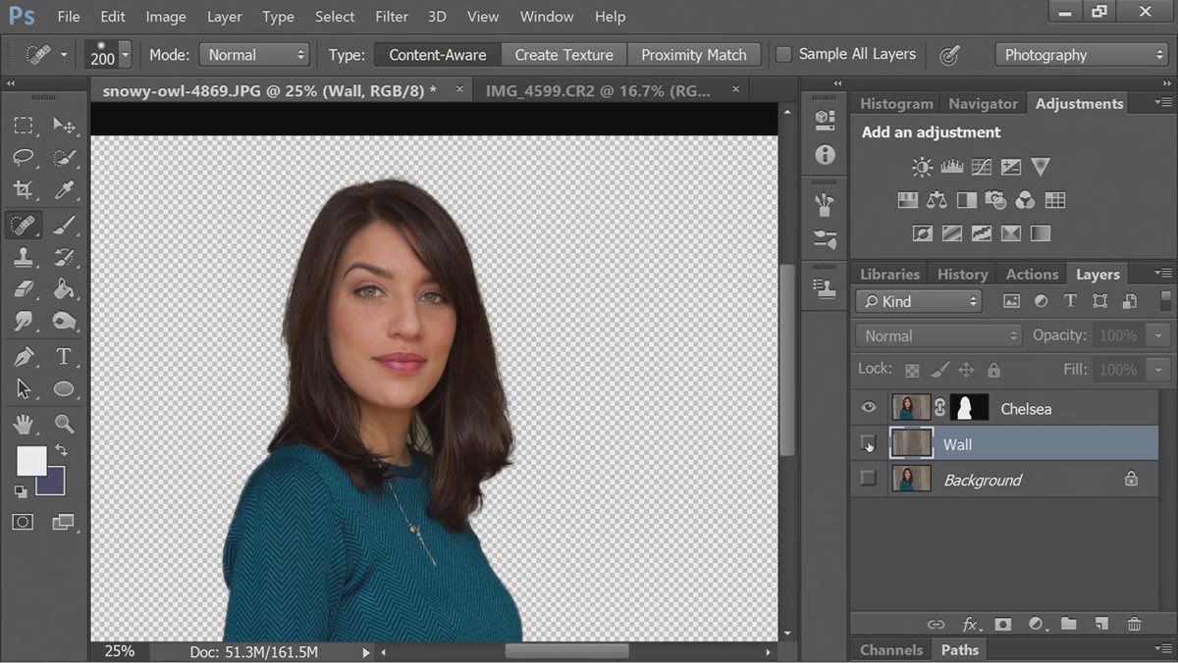Viewport: 1178px width, 663px height.
Task: Click the 25% zoom level field
Action: tap(119, 651)
